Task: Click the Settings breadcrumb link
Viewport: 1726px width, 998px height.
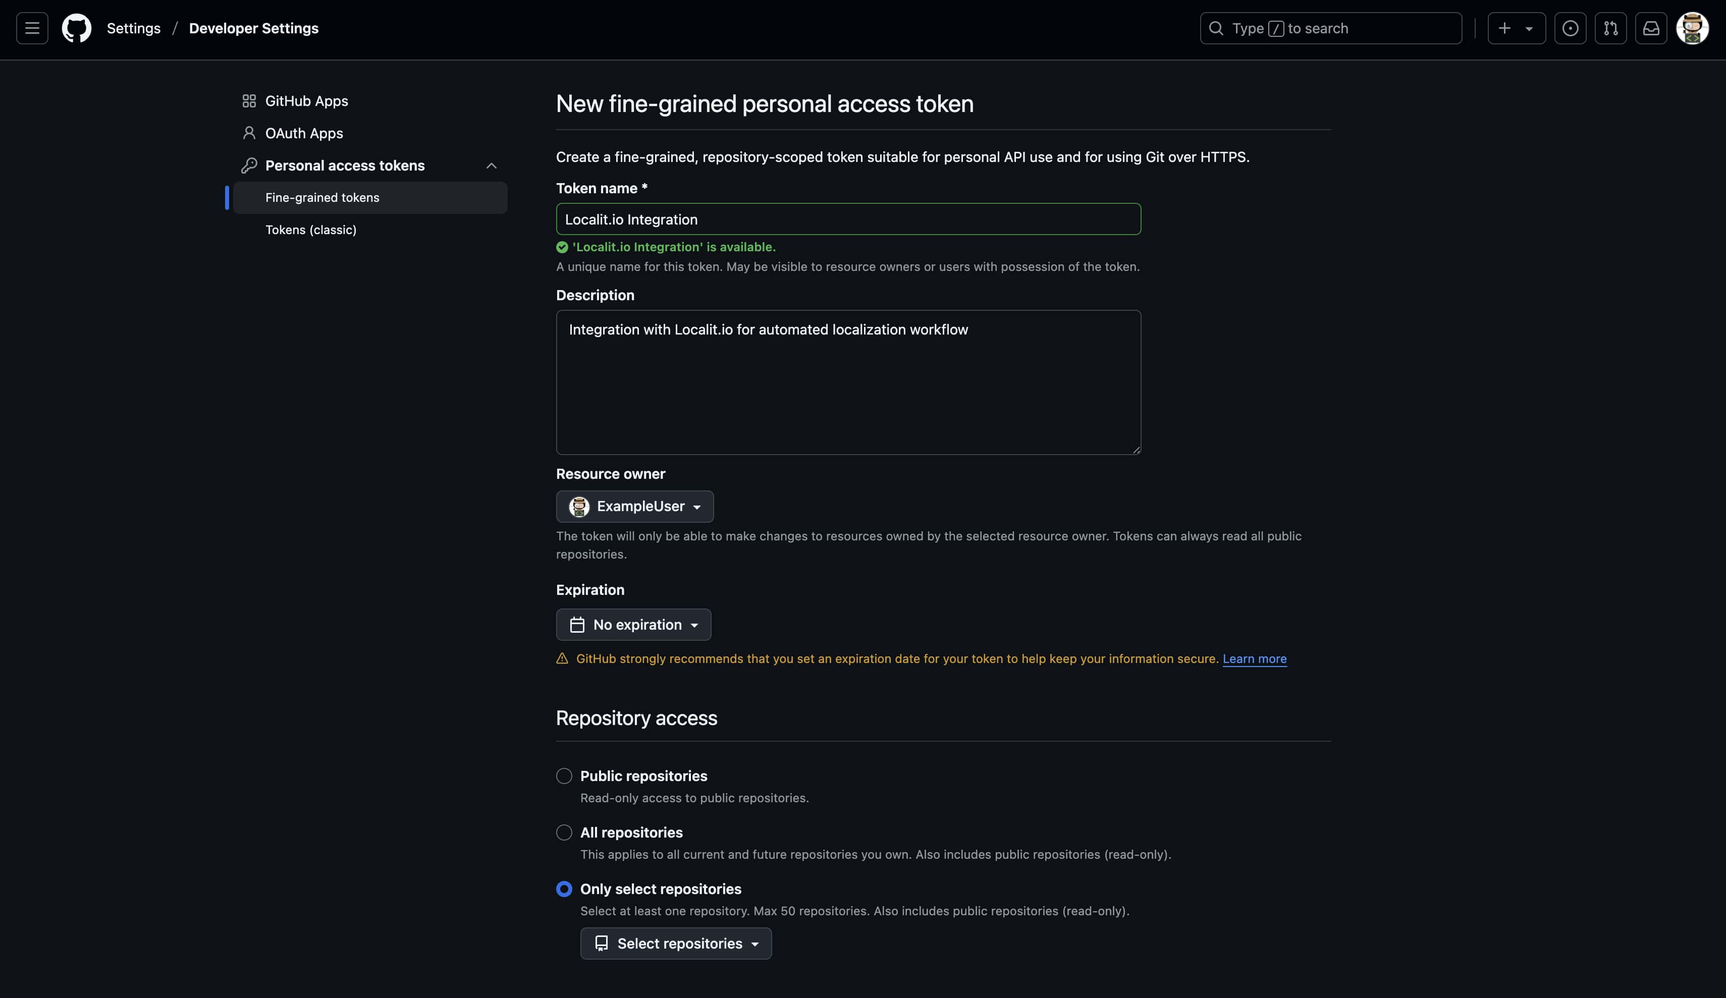Action: [134, 28]
